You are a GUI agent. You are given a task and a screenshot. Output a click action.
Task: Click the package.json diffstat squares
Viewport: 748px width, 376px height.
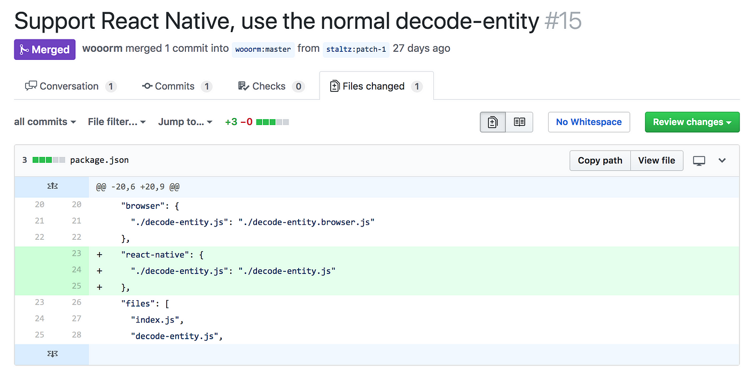point(49,160)
